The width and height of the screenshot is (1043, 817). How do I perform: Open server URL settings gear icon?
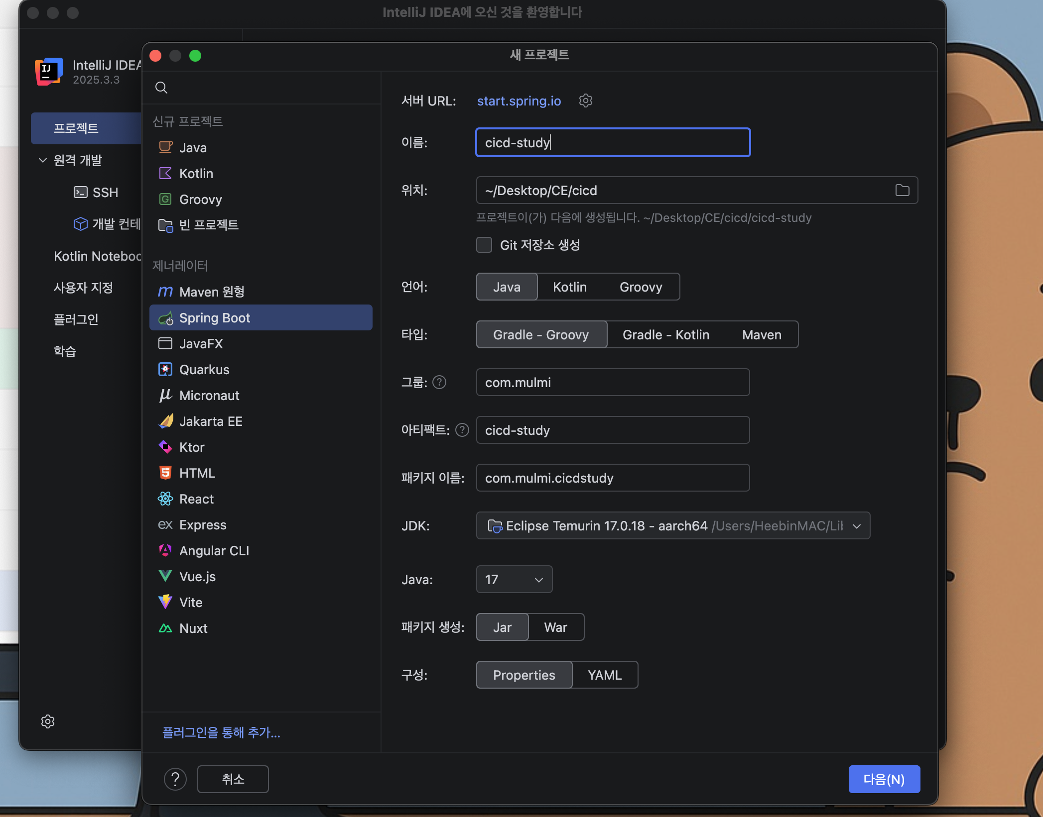pyautogui.click(x=586, y=101)
